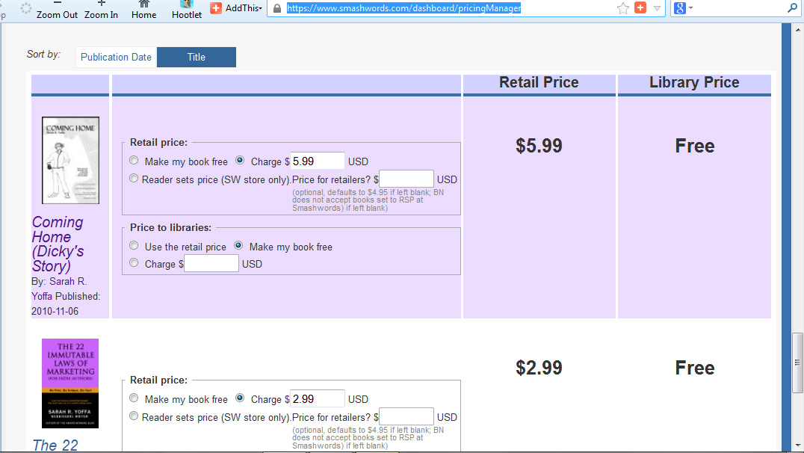Open the Hootlet toolbar button

point(187,10)
